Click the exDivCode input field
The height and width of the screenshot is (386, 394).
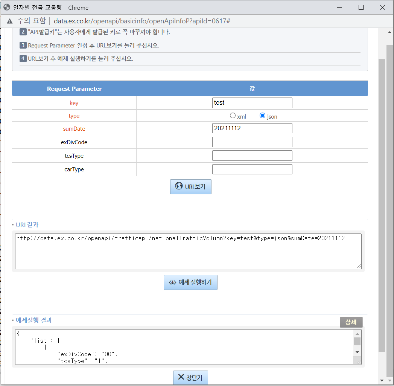point(252,142)
